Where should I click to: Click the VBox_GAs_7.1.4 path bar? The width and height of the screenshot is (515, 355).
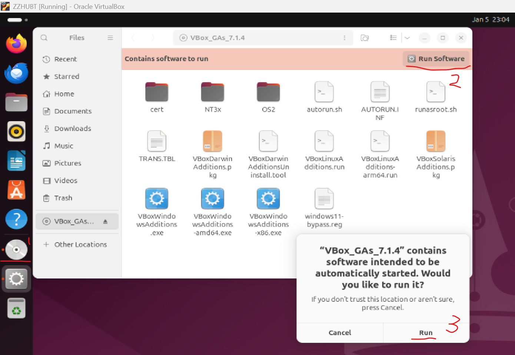263,38
